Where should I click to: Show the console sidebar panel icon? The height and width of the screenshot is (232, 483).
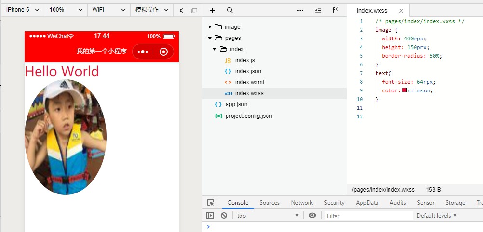point(210,216)
